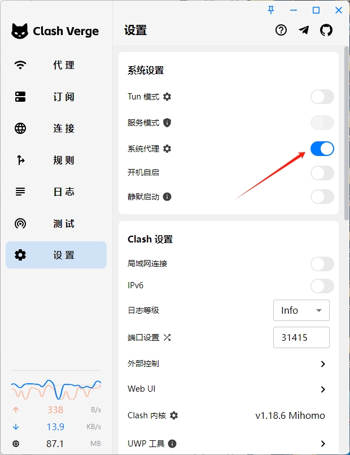350x455 pixels.
Task: Open 系统代理 gear settings icon
Action: (x=167, y=149)
